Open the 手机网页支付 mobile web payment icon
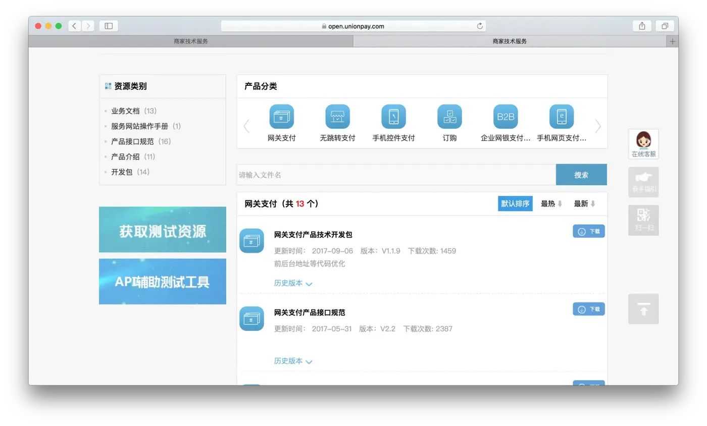This screenshot has height=426, width=707. click(562, 116)
